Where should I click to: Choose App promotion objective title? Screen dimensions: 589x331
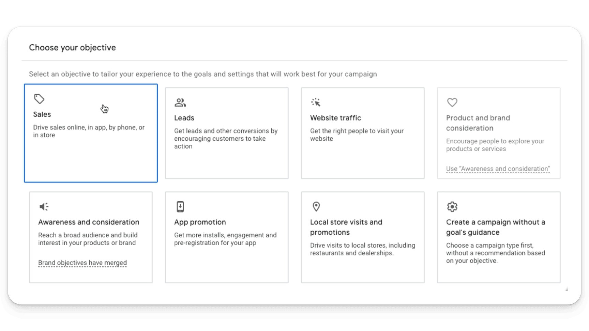[200, 222]
